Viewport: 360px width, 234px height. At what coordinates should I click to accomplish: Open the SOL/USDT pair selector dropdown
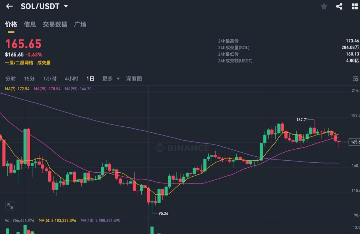click(x=44, y=6)
